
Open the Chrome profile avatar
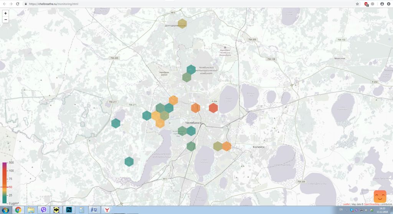(x=382, y=4)
